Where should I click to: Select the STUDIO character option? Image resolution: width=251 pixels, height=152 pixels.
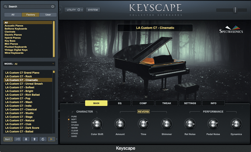coord(73,125)
